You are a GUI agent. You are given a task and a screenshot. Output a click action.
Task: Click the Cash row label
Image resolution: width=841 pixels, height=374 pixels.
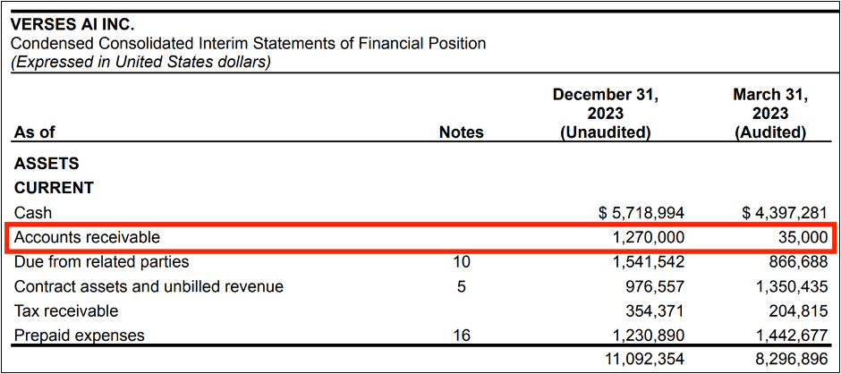33,213
